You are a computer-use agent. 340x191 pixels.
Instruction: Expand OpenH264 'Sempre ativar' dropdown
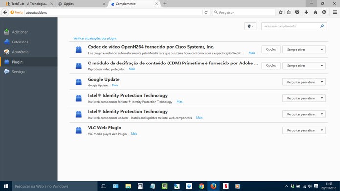(x=304, y=50)
